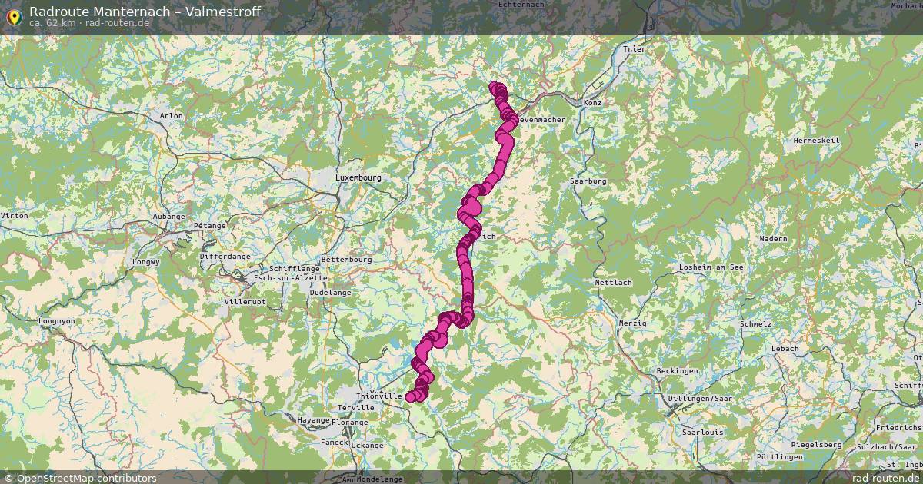Click the route end marker near Thionville
The width and height of the screenshot is (923, 484).
coord(412,396)
